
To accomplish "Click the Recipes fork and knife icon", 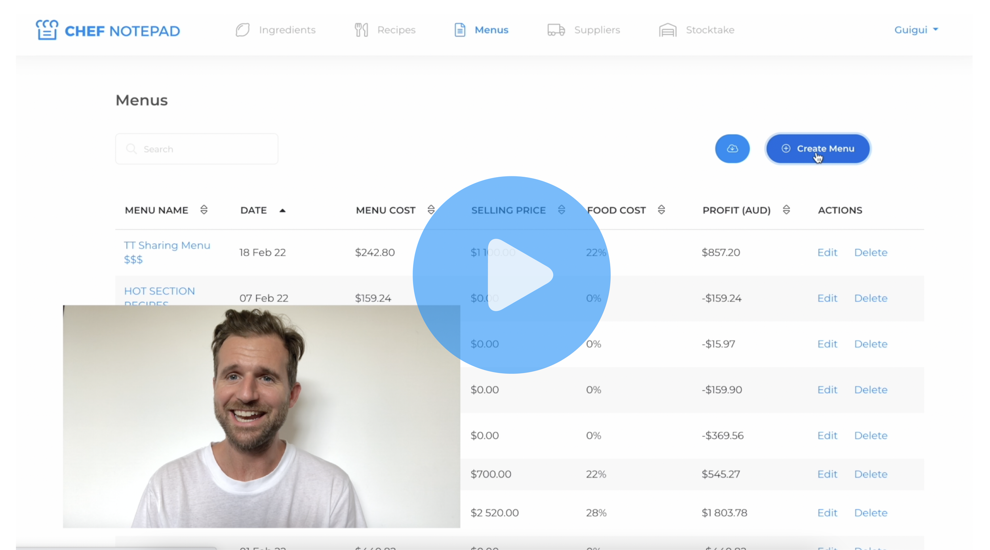I will coord(361,30).
